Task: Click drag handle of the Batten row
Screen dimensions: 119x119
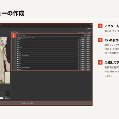Action: tap(15, 48)
